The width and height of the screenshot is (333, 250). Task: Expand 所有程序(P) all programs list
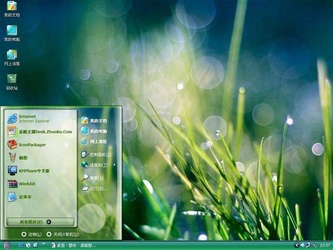tap(41, 222)
